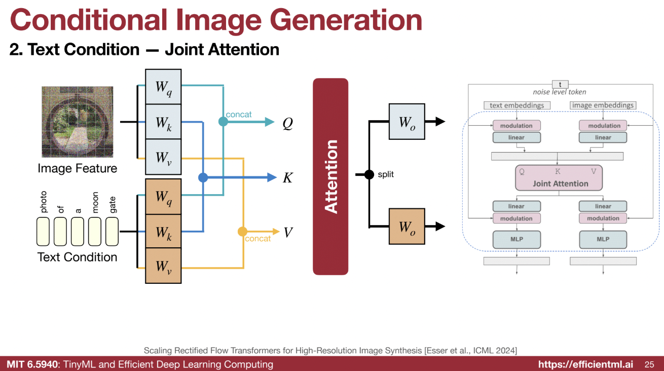Click the teal concat node for Q
This screenshot has width=664, height=371.
[223, 122]
